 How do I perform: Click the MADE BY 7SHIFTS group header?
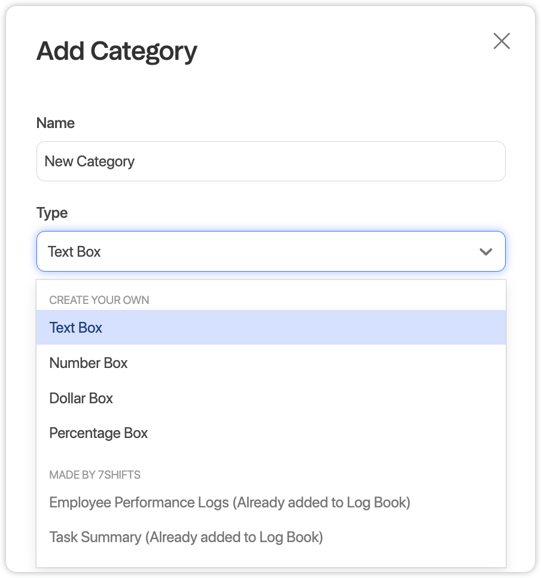click(95, 475)
